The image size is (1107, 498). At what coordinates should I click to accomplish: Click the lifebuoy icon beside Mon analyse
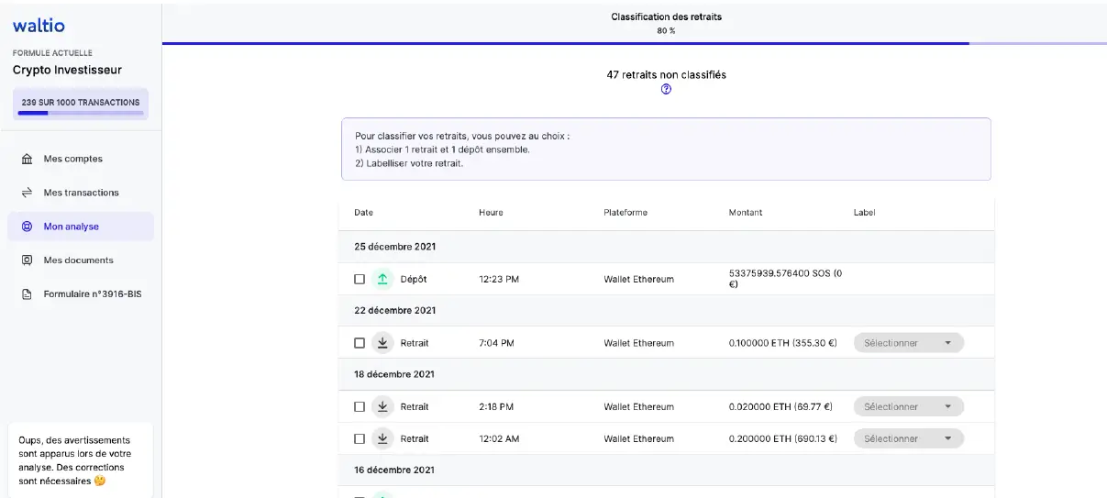pos(27,227)
